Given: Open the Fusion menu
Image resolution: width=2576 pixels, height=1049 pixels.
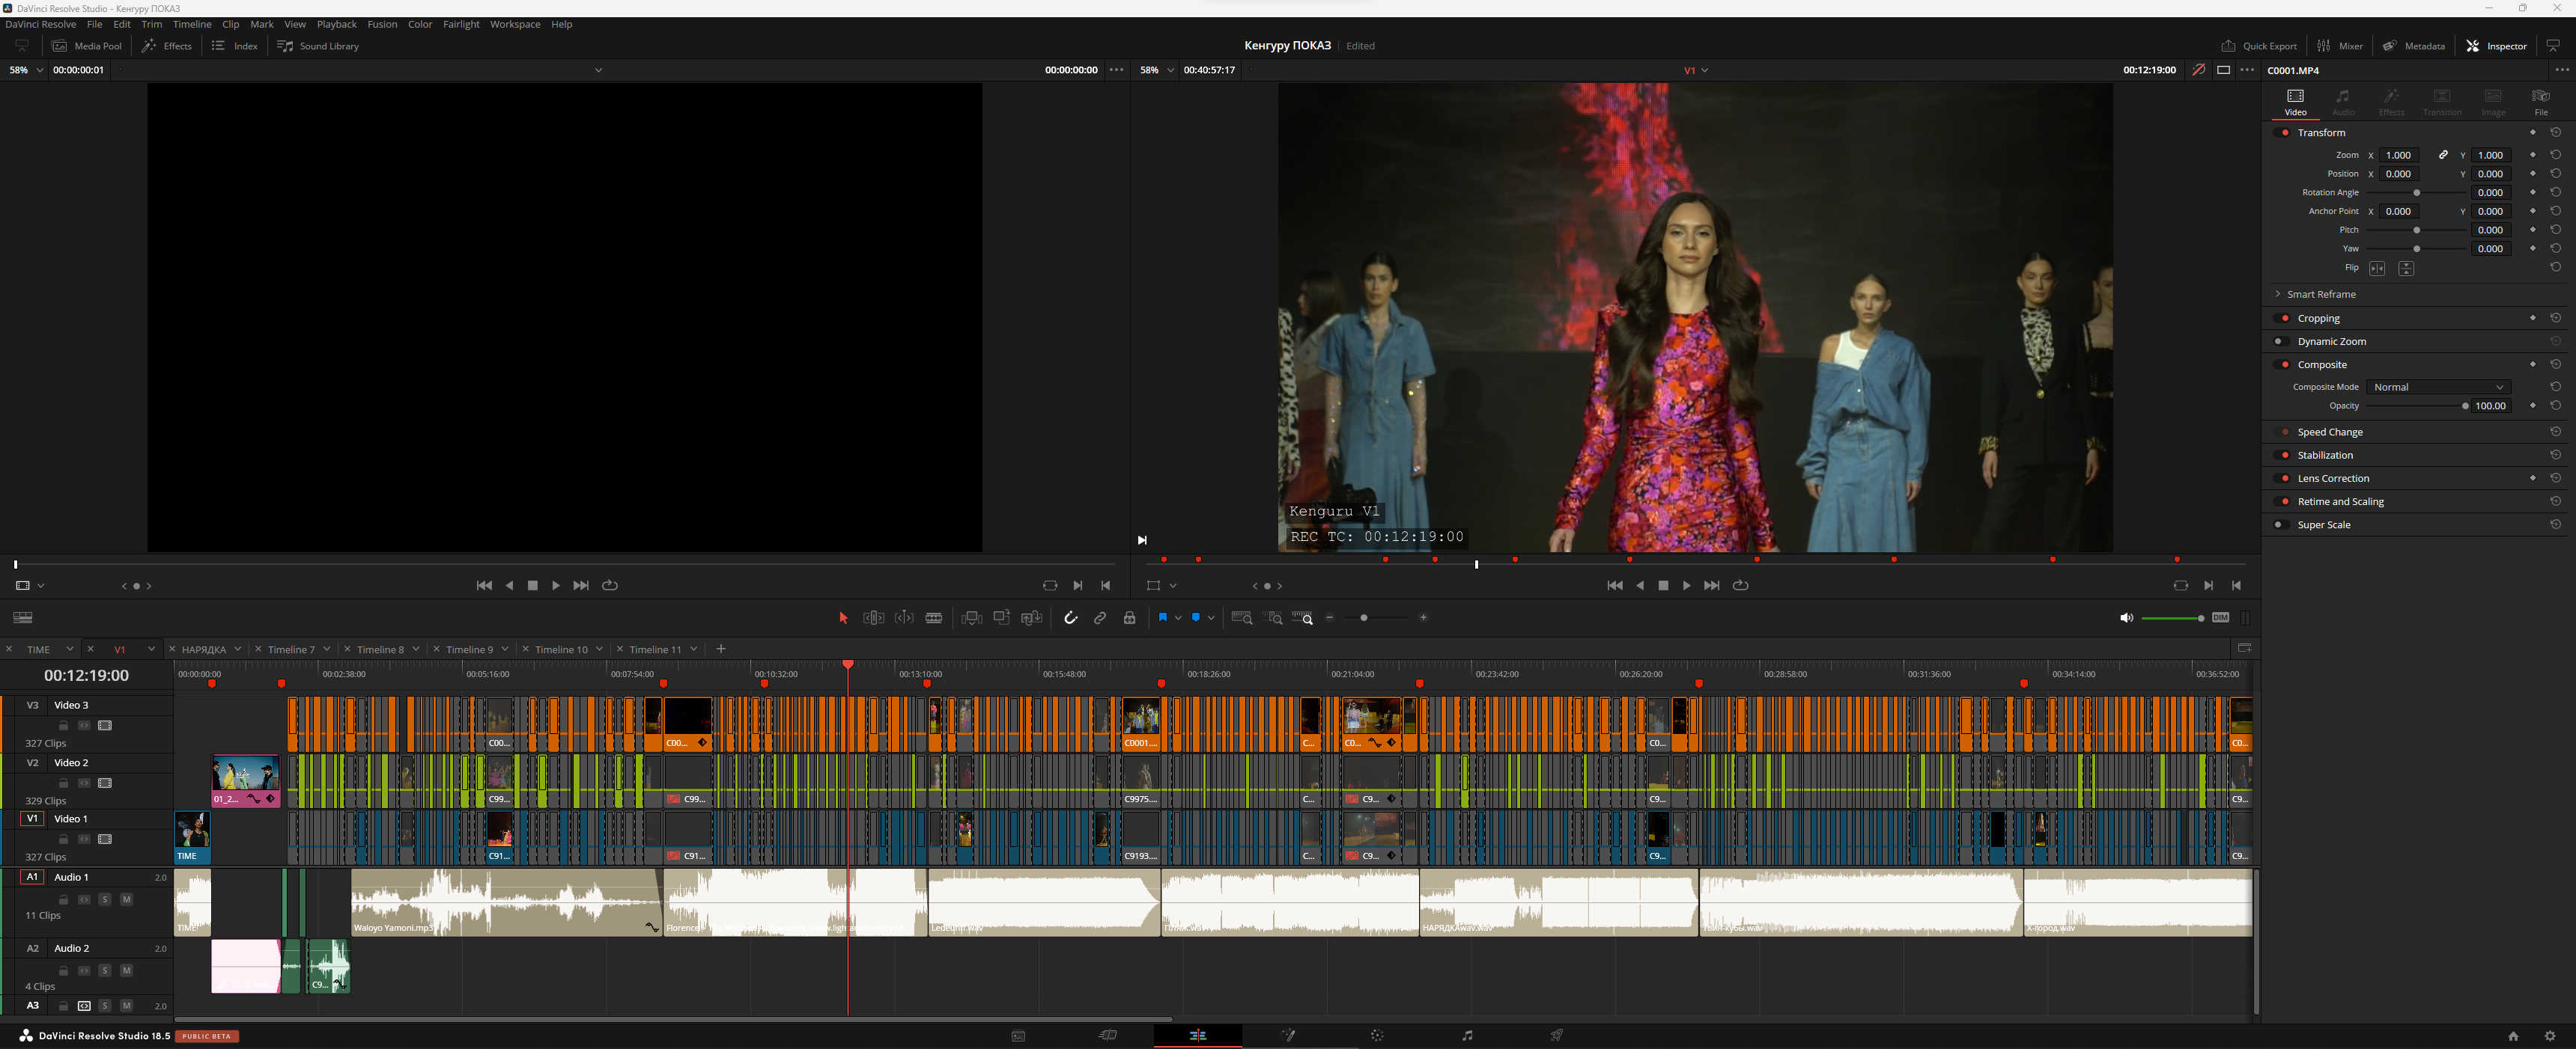Looking at the screenshot, I should click(x=382, y=24).
